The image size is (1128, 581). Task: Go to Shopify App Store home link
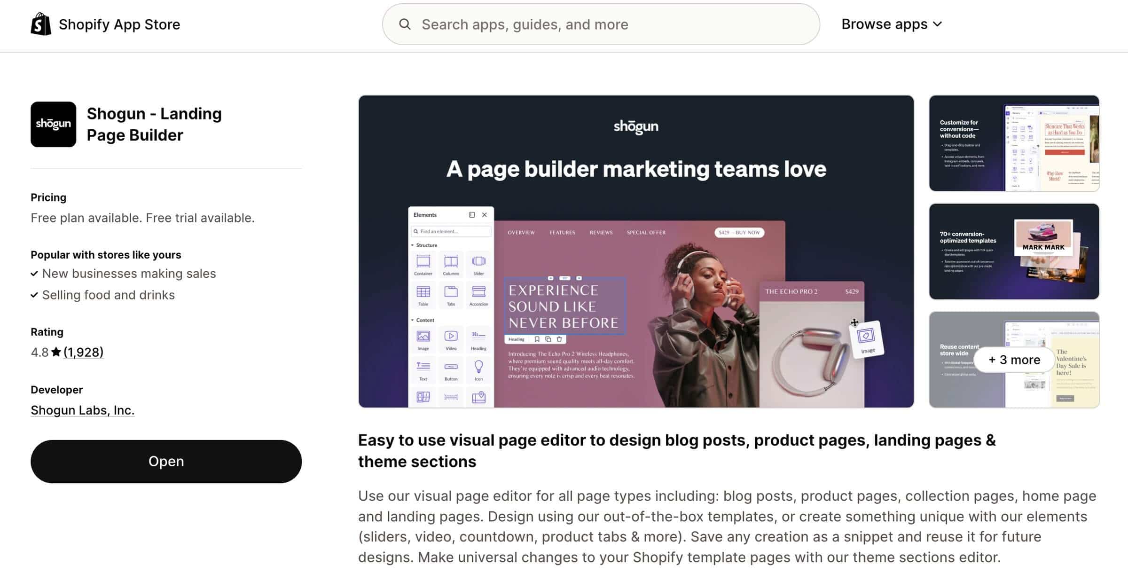click(x=105, y=24)
